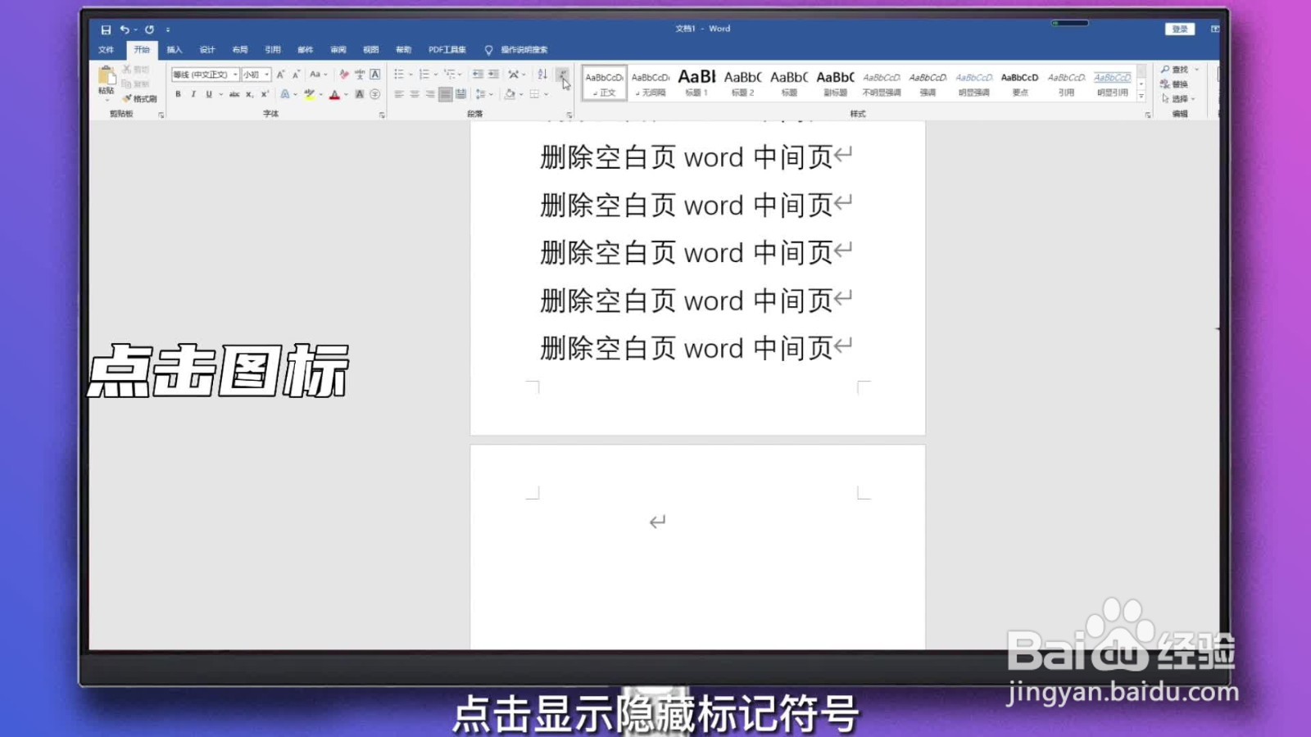Image resolution: width=1311 pixels, height=737 pixels.
Task: Click the empty second page of the document
Action: [x=696, y=549]
